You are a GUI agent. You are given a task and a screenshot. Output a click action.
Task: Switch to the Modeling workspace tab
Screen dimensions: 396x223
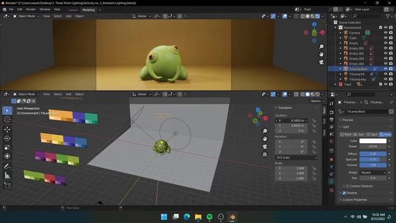88,10
